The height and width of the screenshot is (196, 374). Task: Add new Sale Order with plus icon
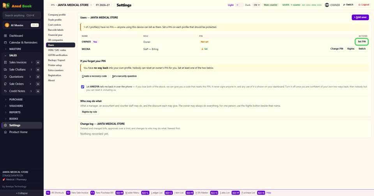pos(38,84)
